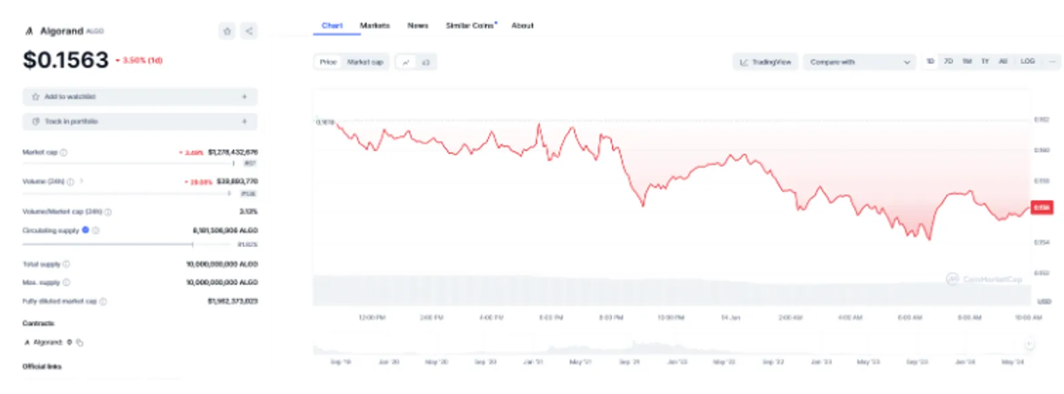Open the TradingView chart button
Viewport: 1064px width, 394px height.
pyautogui.click(x=765, y=62)
